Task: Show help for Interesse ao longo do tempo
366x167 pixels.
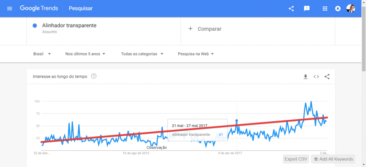Action: click(94, 76)
